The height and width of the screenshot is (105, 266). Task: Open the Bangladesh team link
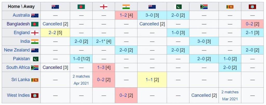click(x=18, y=24)
